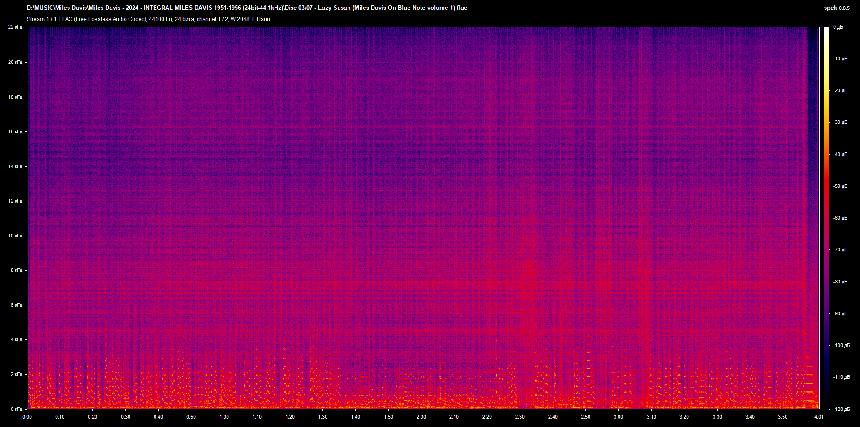This screenshot has width=860, height=427.
Task: Click the spectrogram plot area
Action: [x=423, y=218]
